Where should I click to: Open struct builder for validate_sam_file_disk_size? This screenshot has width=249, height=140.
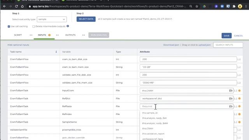239,75
